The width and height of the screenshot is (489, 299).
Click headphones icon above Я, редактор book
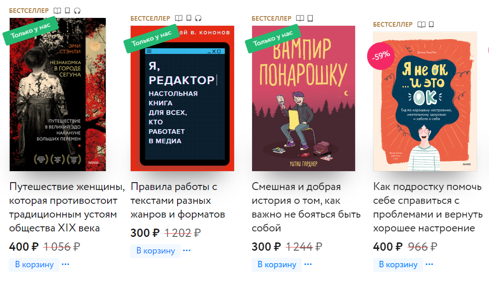(198, 18)
